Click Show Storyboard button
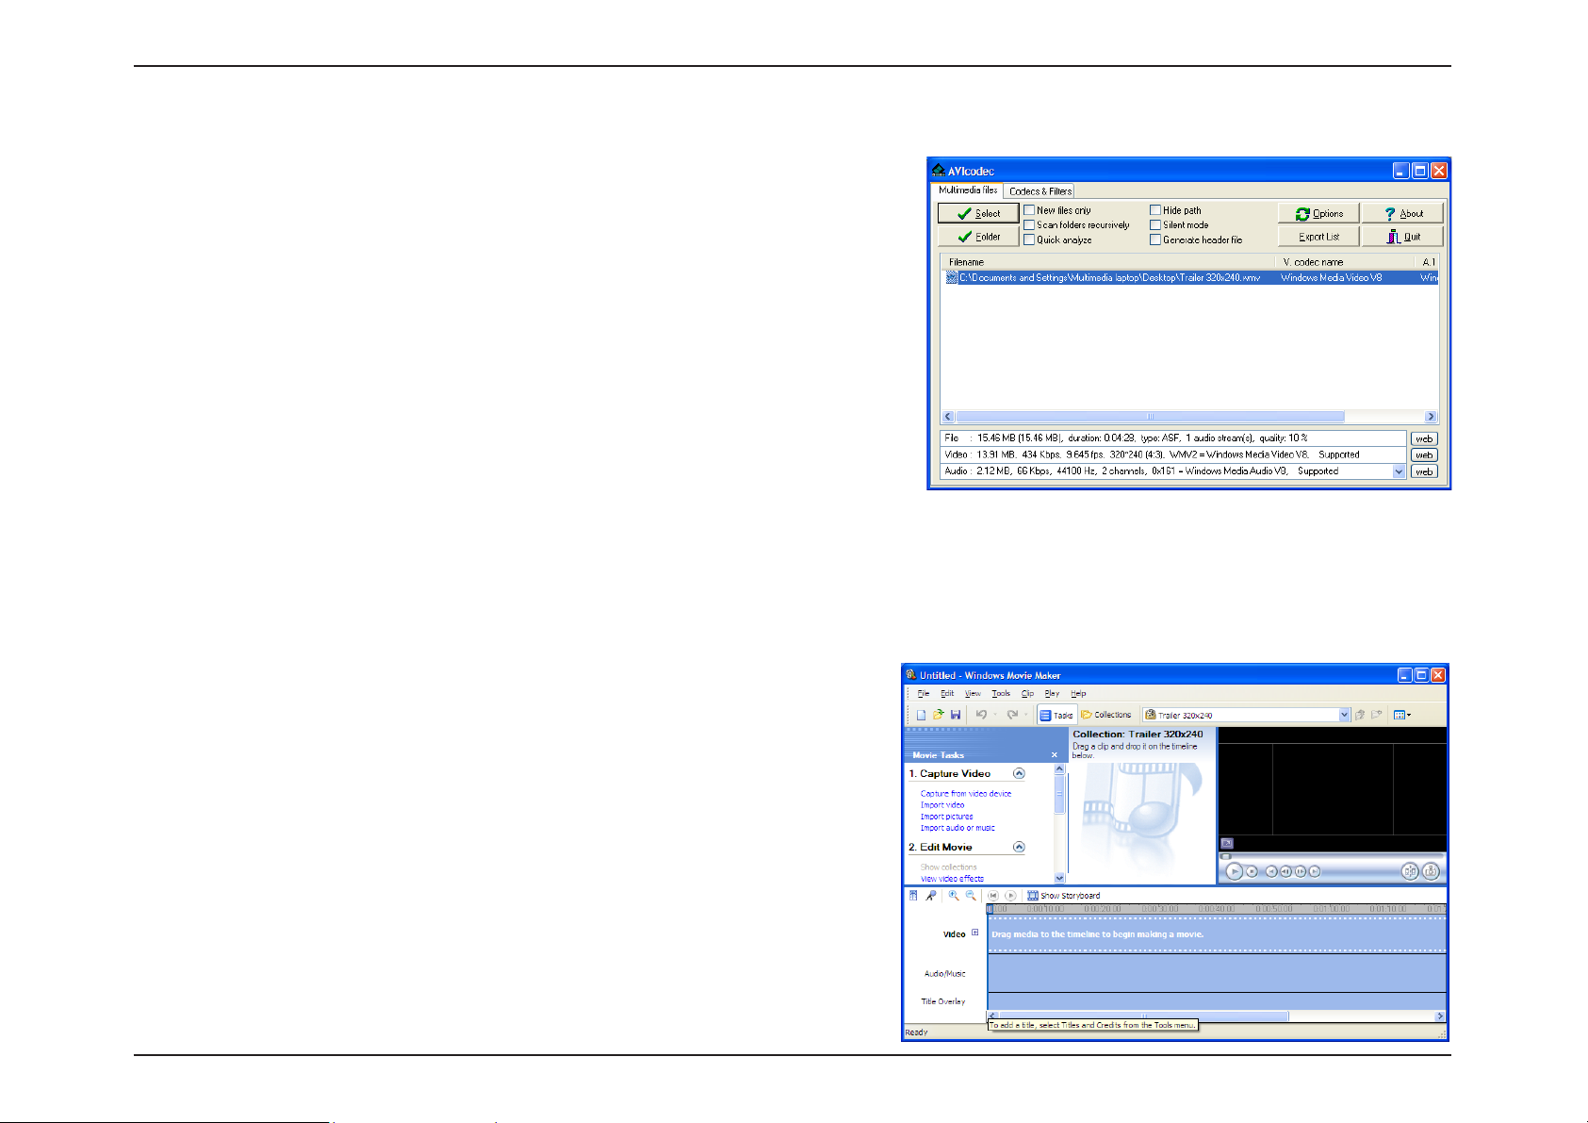Image resolution: width=1588 pixels, height=1123 pixels. (x=1064, y=896)
